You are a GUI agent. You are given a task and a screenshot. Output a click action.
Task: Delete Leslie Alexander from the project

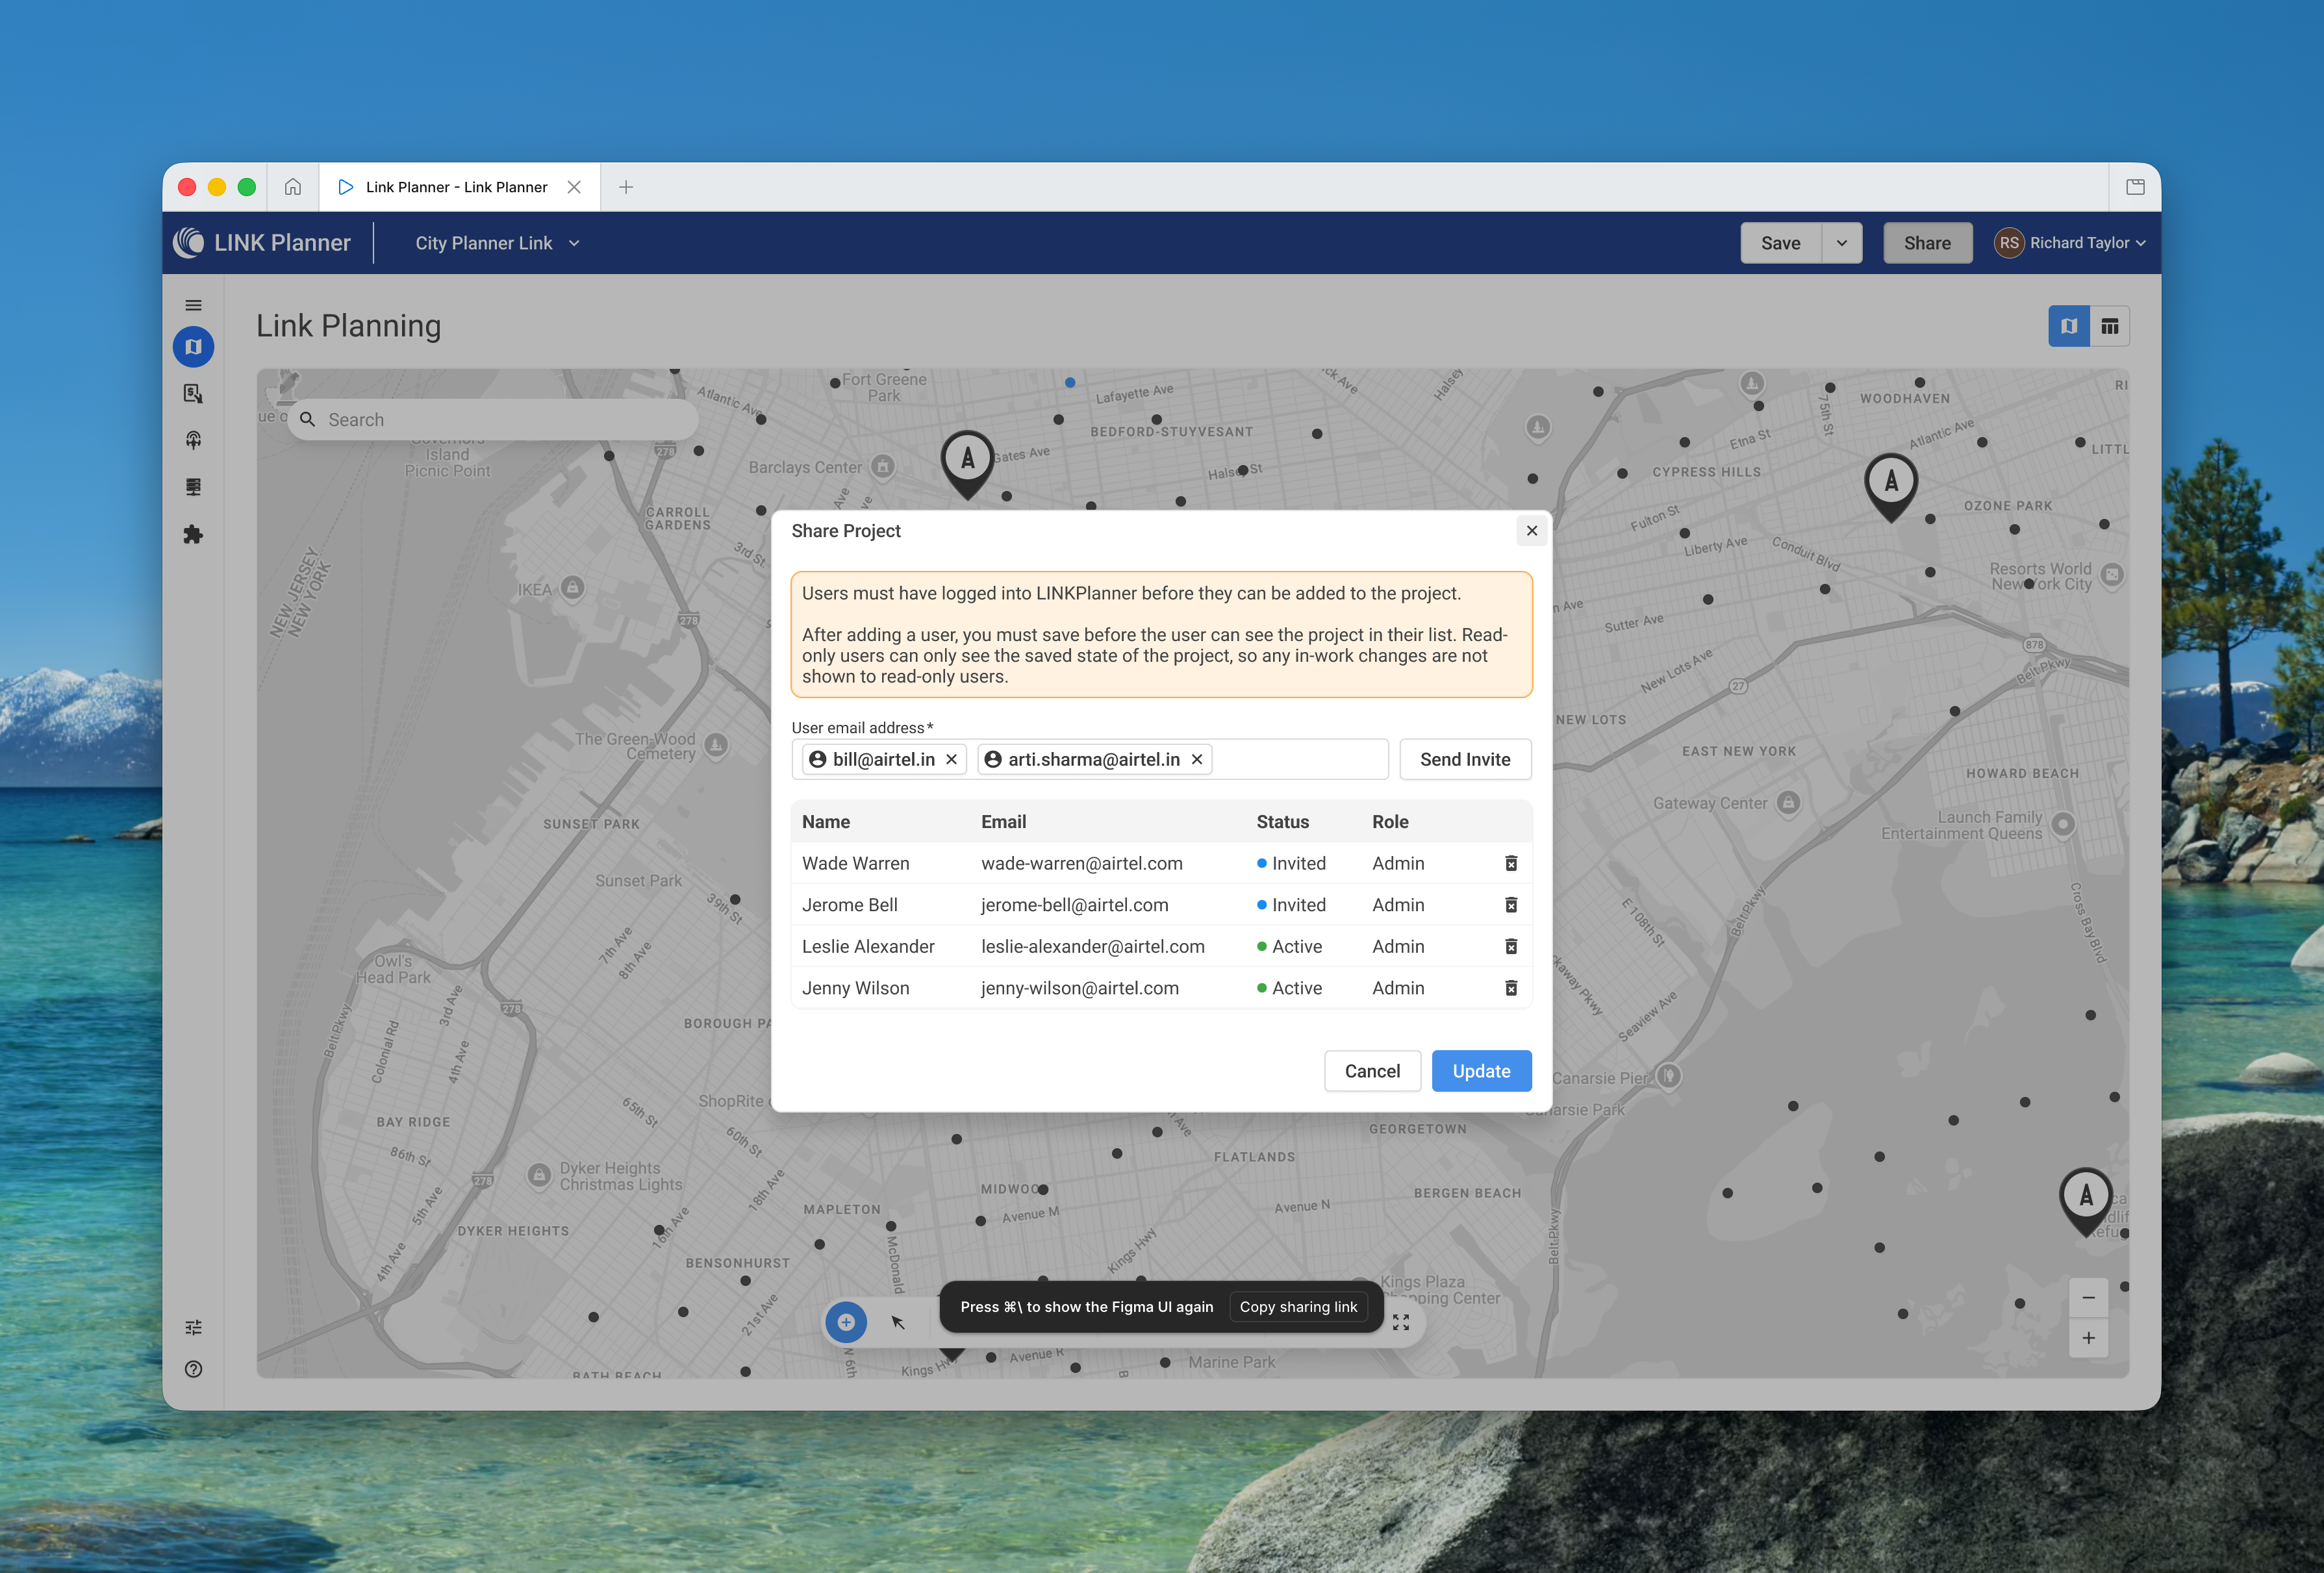[1511, 946]
